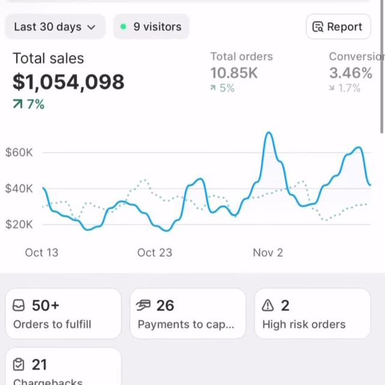Image resolution: width=385 pixels, height=385 pixels.
Task: Click the Conversion rate down-arrow trend icon
Action: (x=332, y=88)
